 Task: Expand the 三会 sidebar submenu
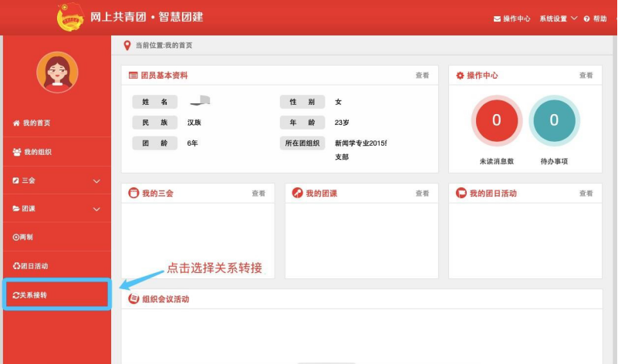tap(56, 180)
